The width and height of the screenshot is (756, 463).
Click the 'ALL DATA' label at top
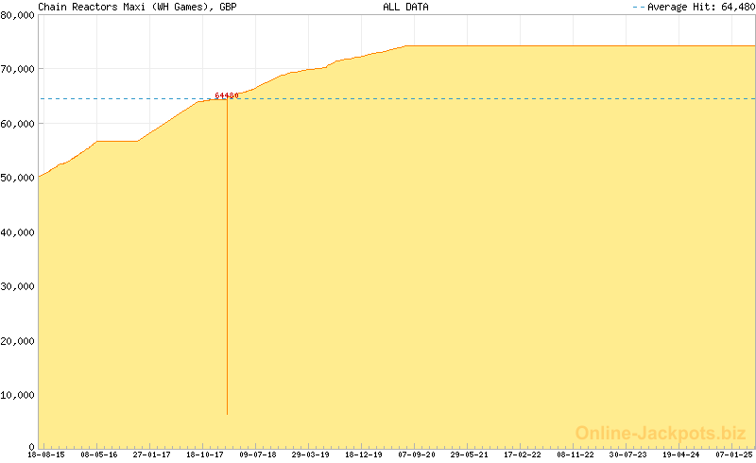click(405, 7)
